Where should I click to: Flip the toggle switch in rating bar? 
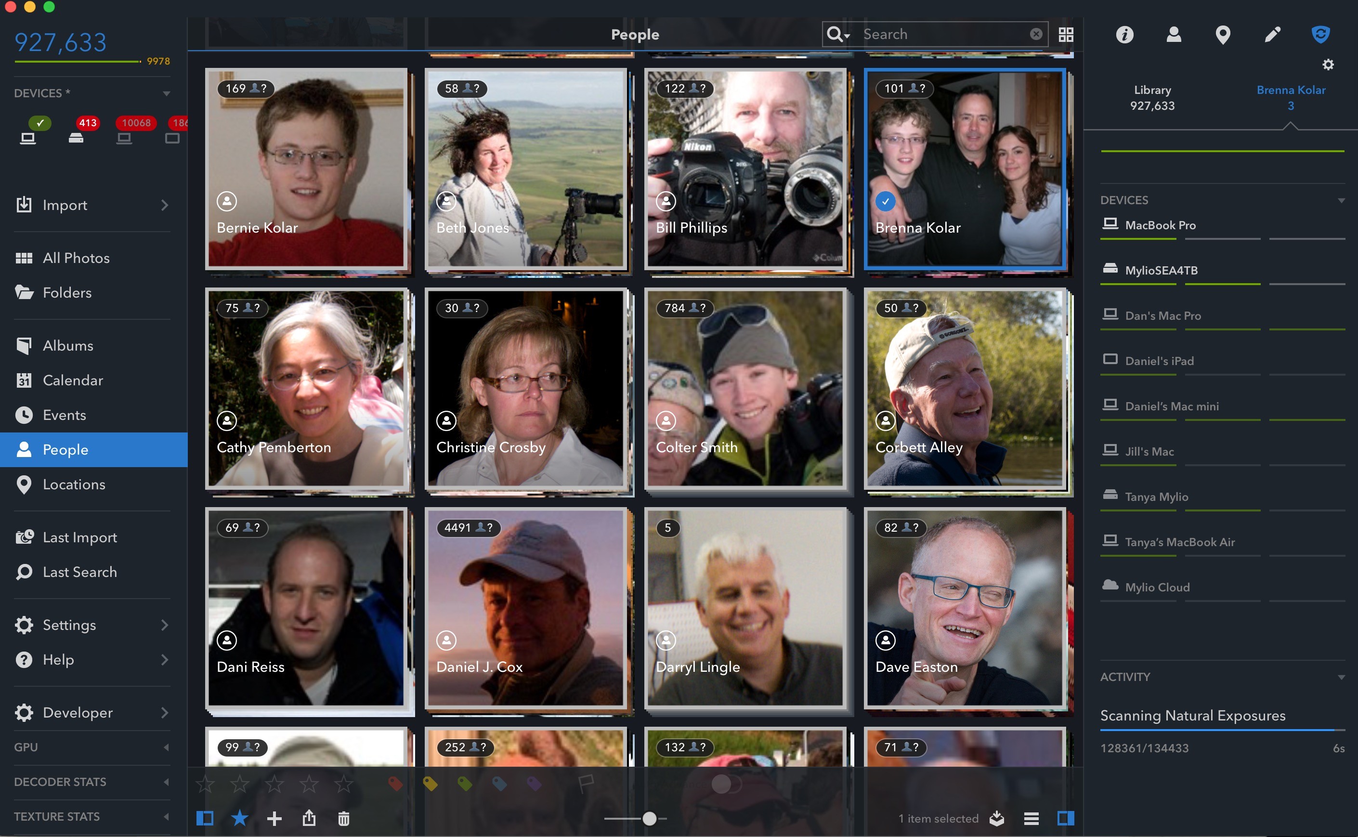tap(726, 784)
